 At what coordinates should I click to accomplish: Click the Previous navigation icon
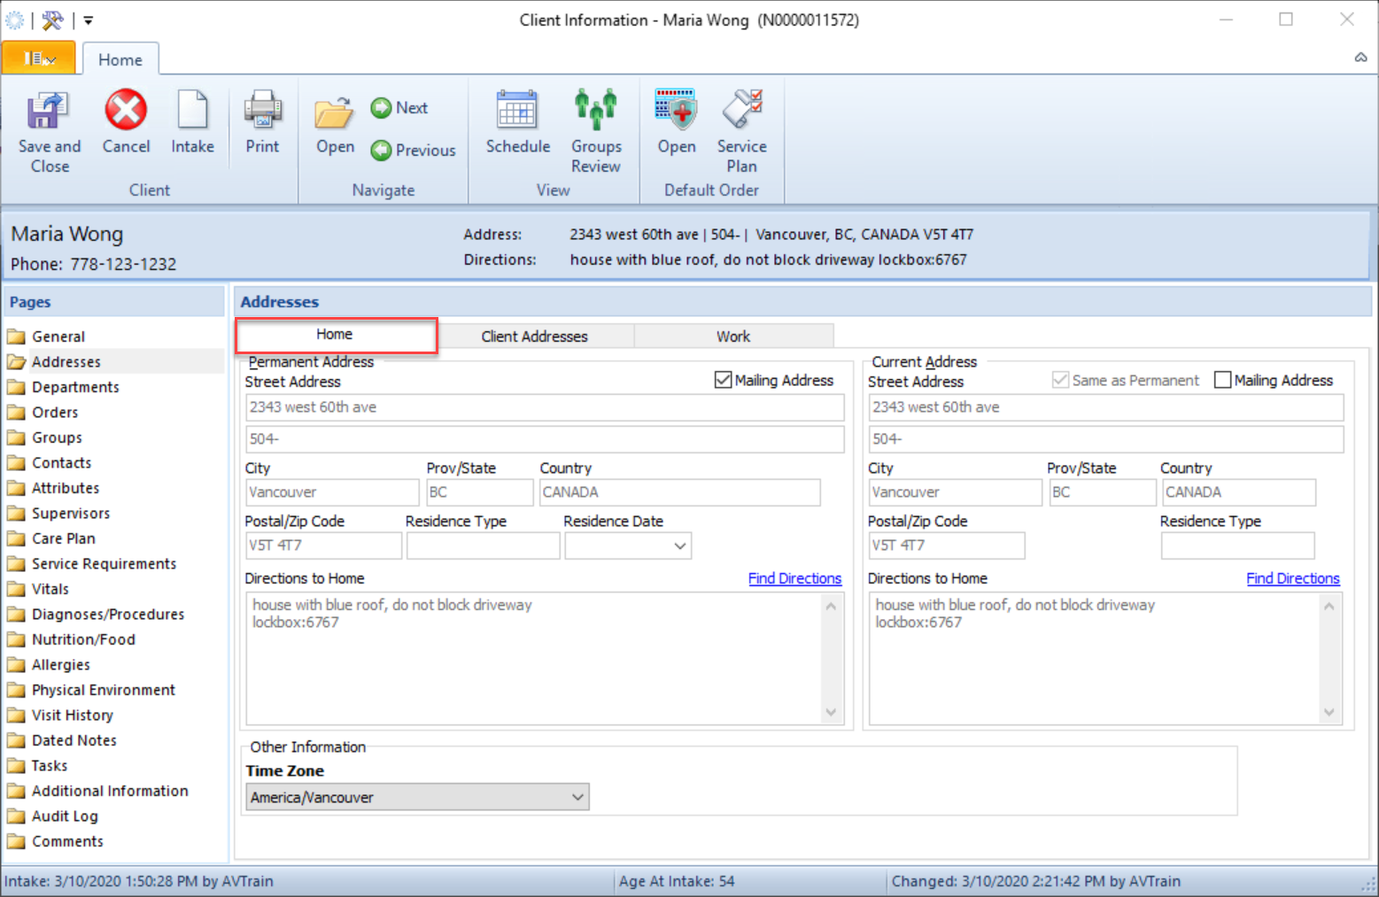point(381,150)
